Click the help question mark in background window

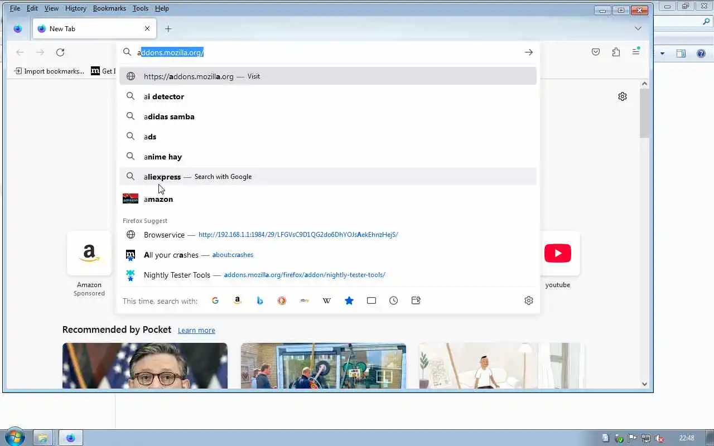[x=701, y=54]
